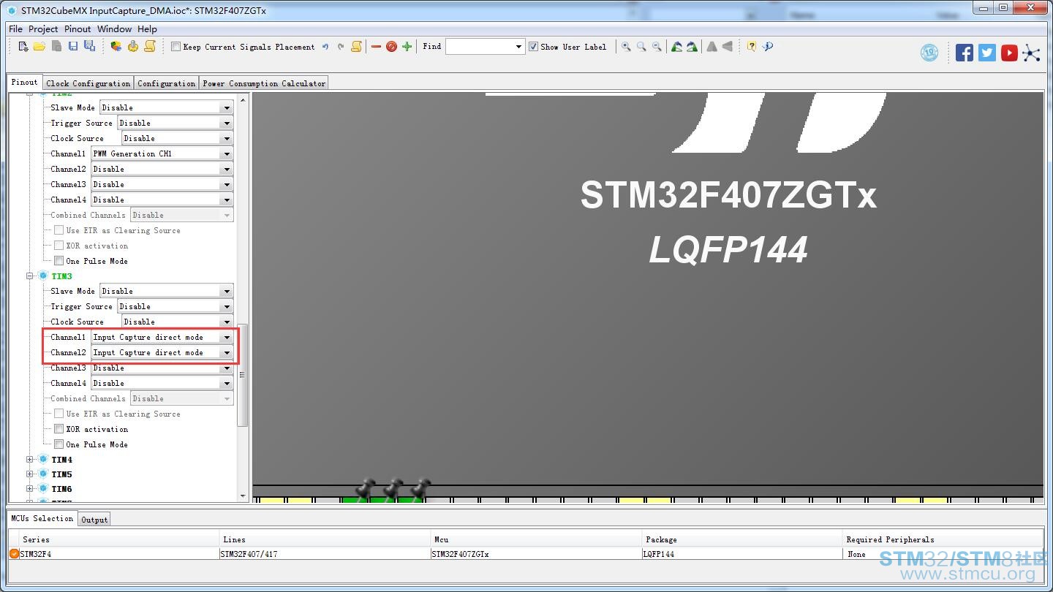1053x592 pixels.
Task: Open the Pinout menu
Action: [78, 29]
